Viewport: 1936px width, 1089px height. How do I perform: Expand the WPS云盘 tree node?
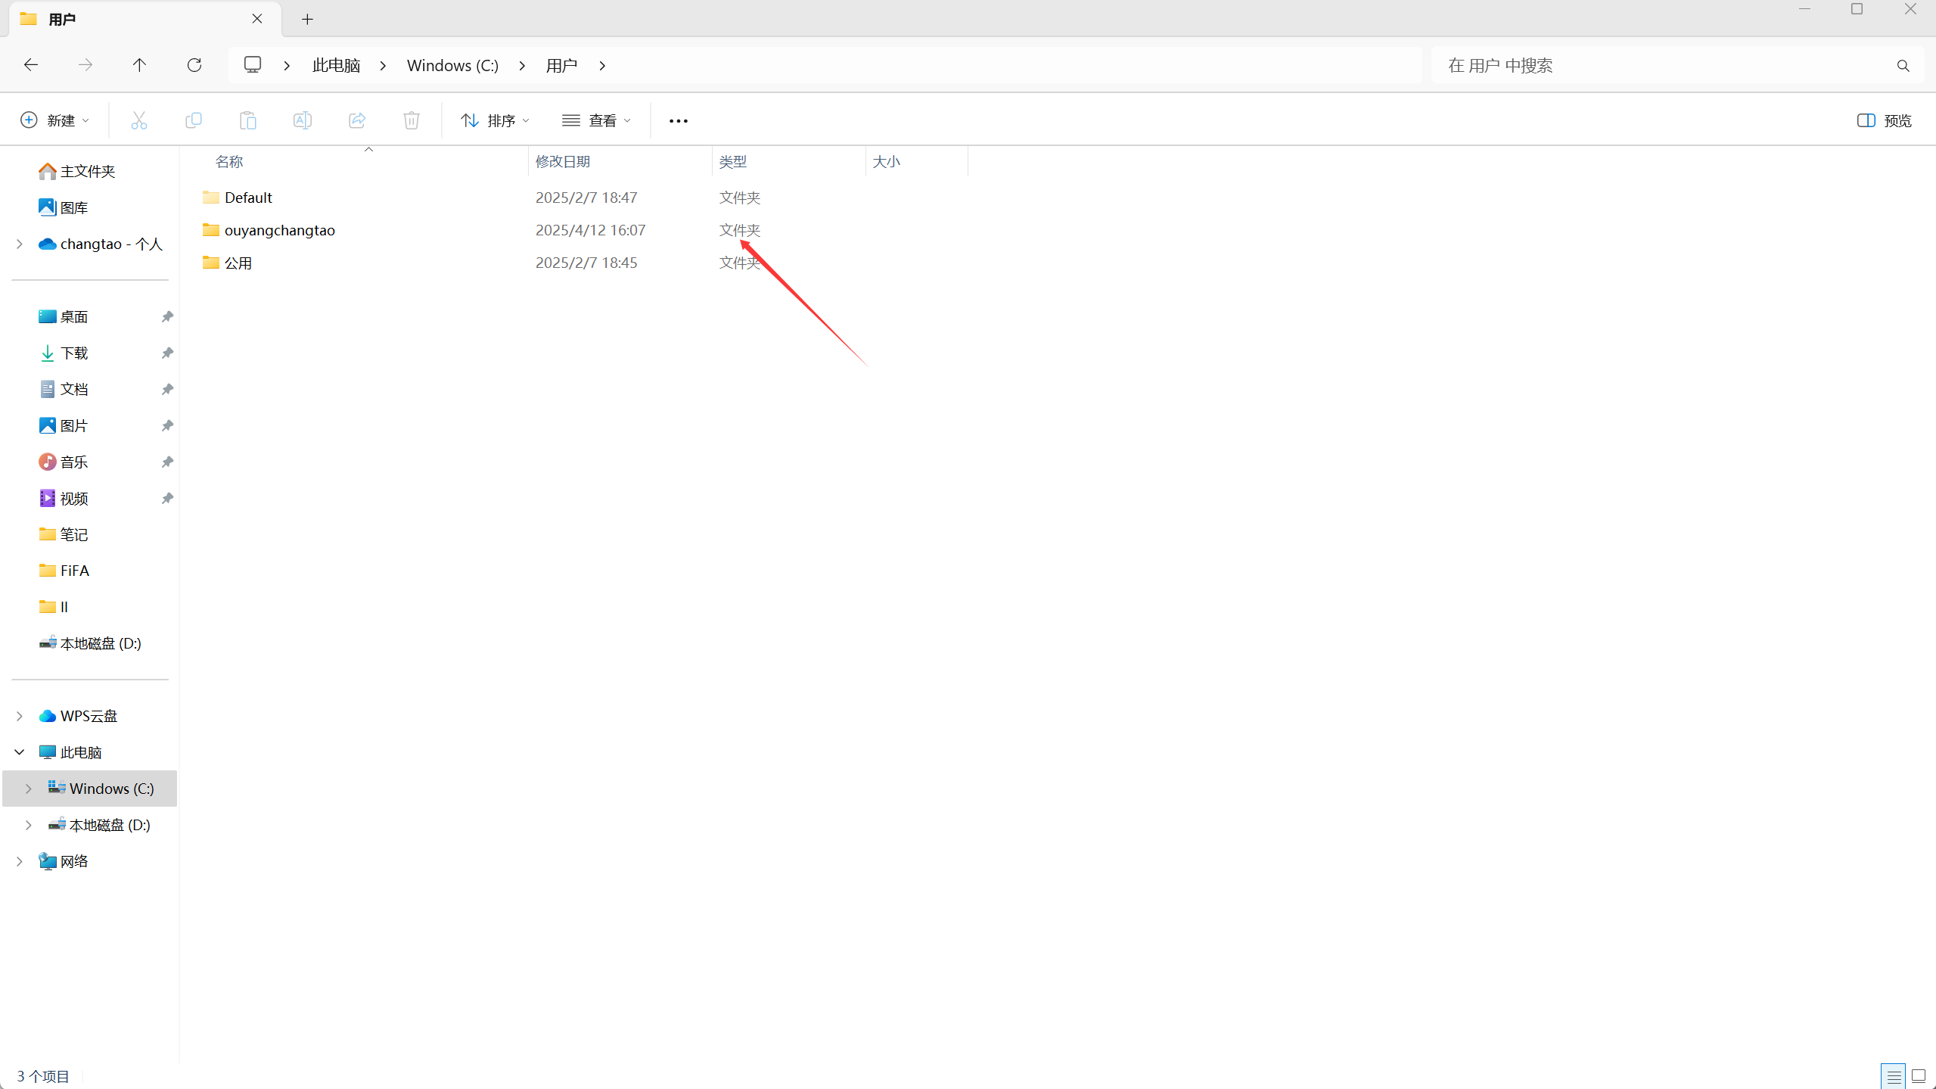[x=20, y=716]
